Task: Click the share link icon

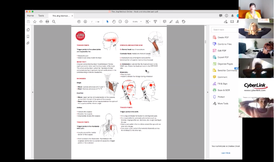Action: 226,22
